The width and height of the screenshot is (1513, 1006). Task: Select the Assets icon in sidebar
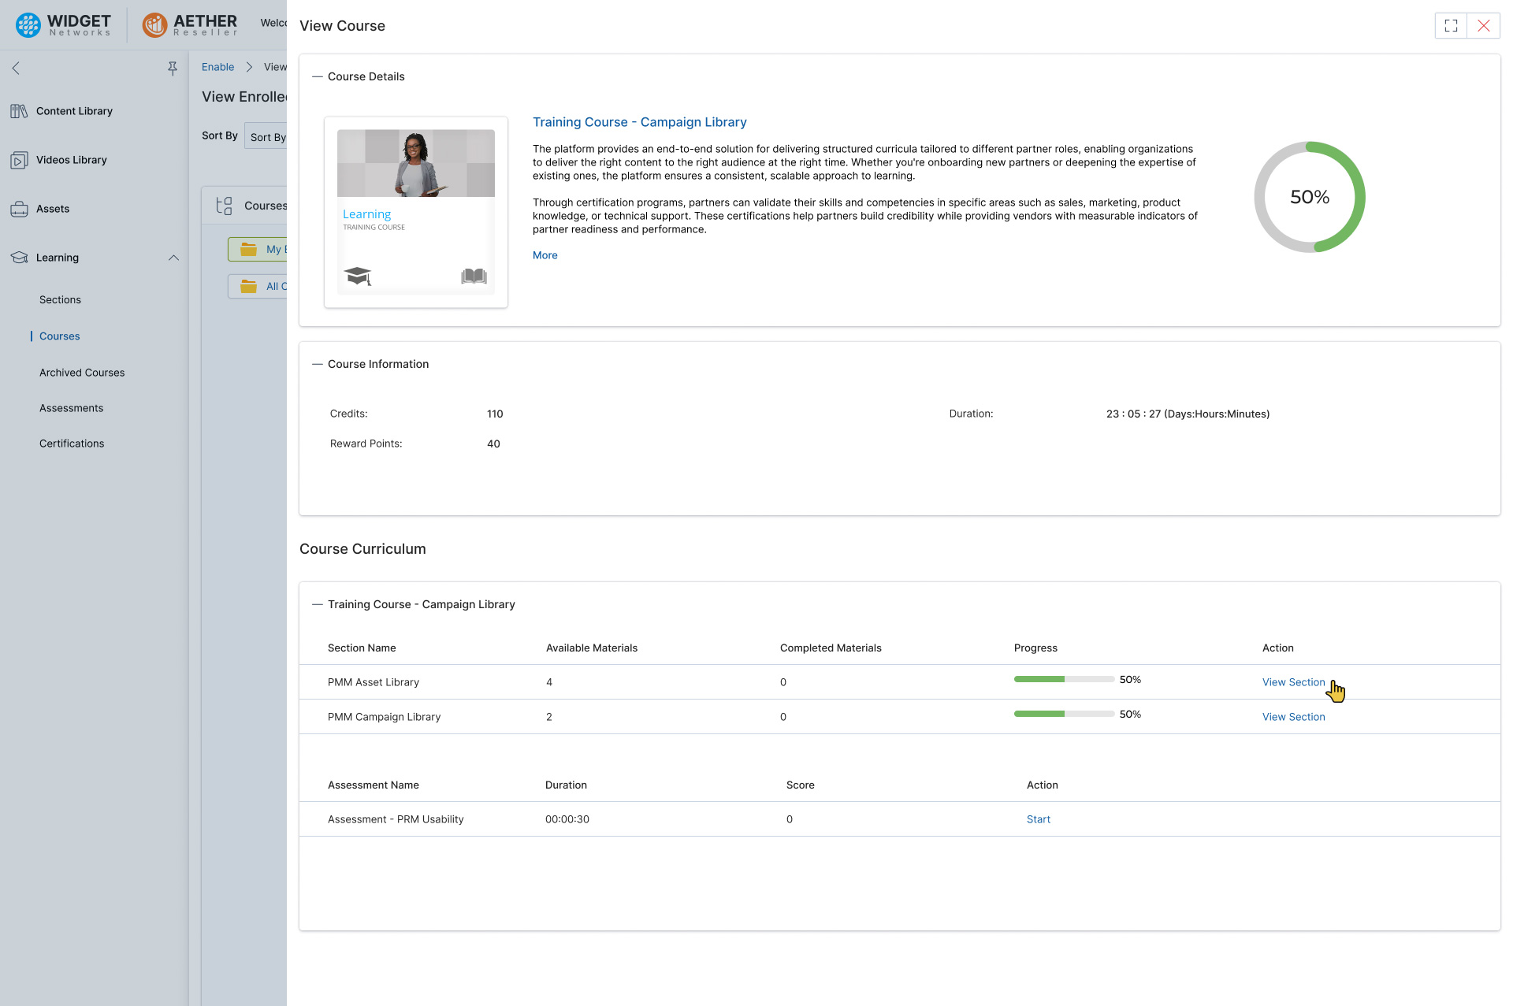point(53,209)
